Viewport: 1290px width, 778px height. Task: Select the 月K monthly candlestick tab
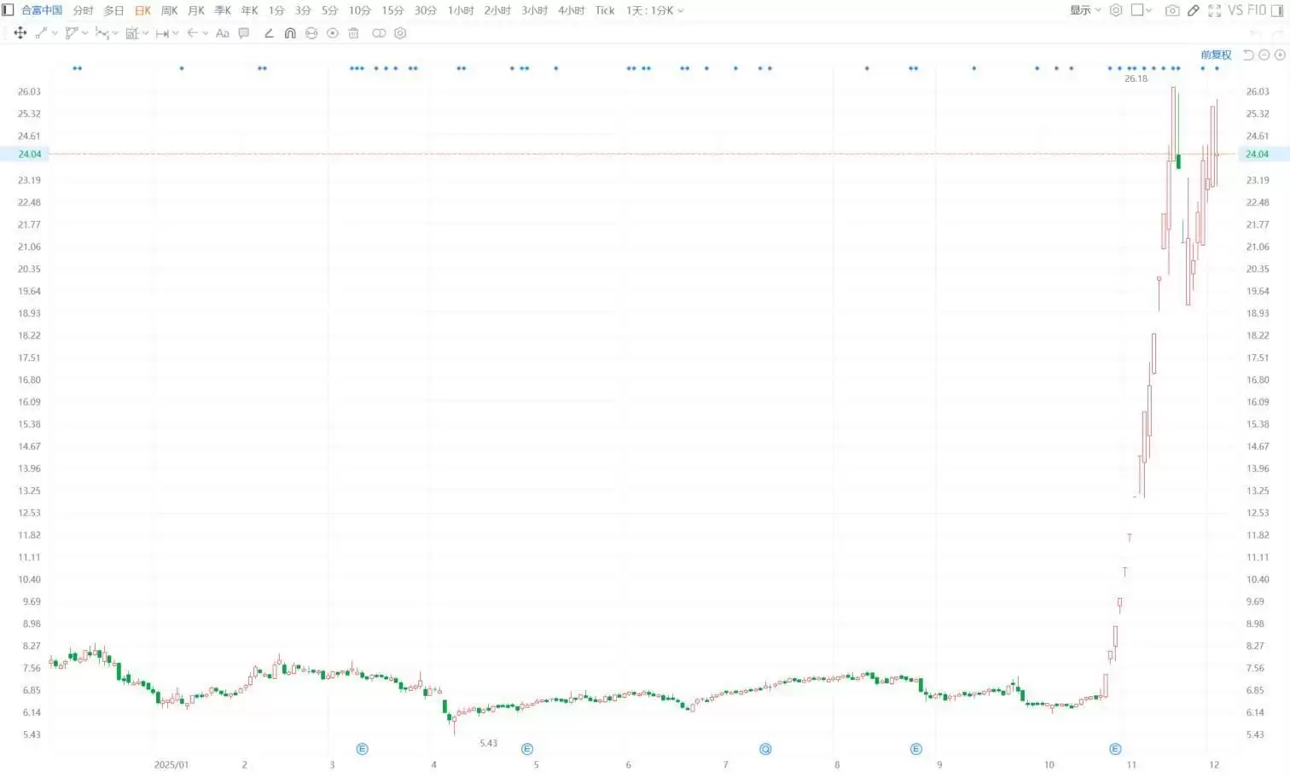coord(196,10)
